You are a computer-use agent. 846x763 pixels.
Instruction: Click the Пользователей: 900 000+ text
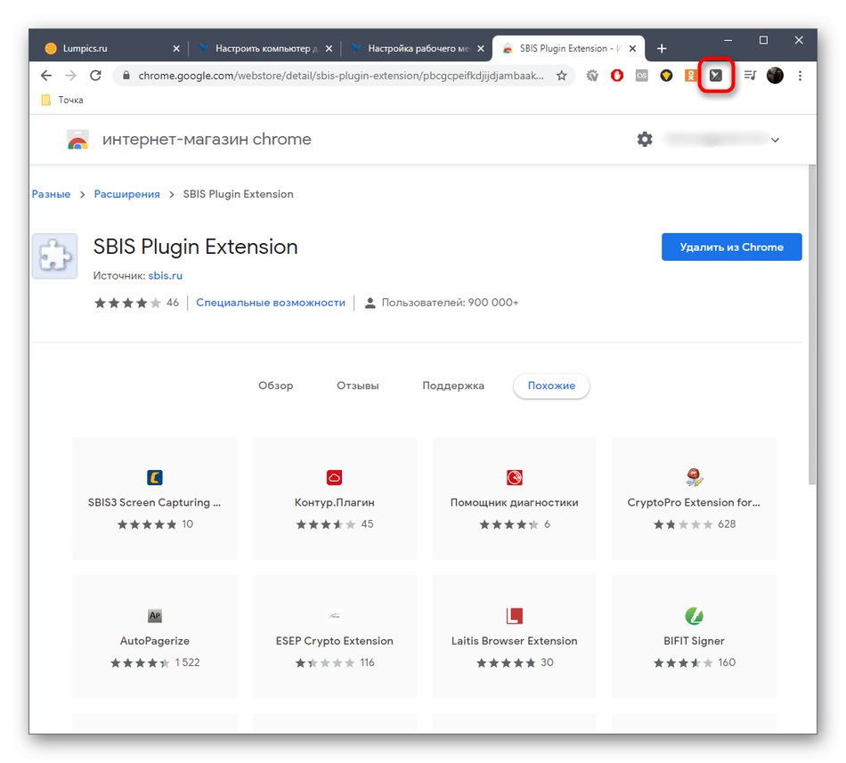coord(450,303)
